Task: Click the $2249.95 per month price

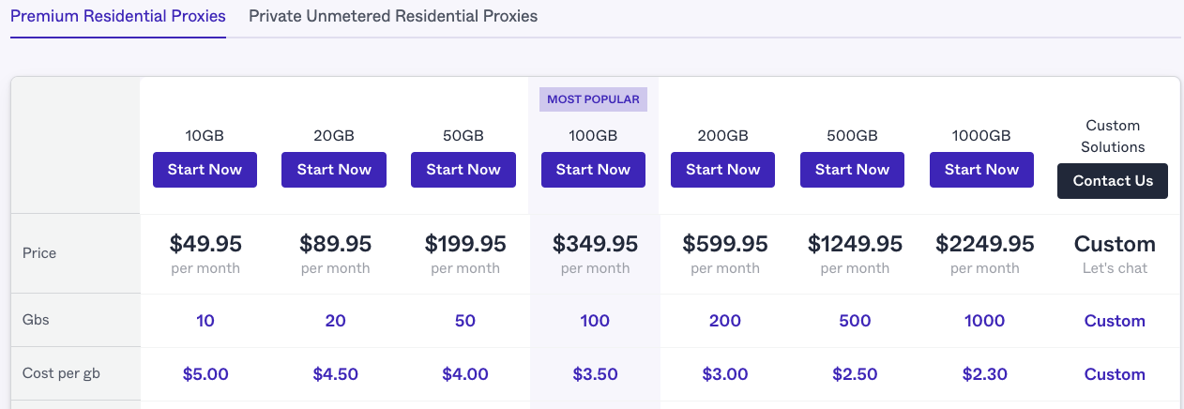Action: [985, 254]
